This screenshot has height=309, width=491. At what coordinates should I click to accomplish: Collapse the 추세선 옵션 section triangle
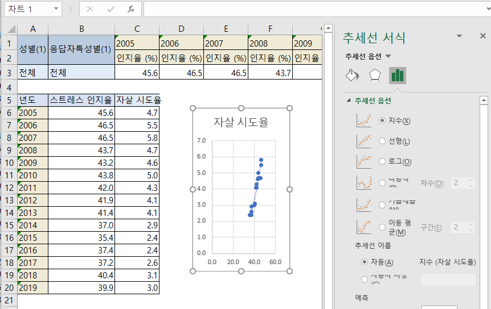[349, 101]
